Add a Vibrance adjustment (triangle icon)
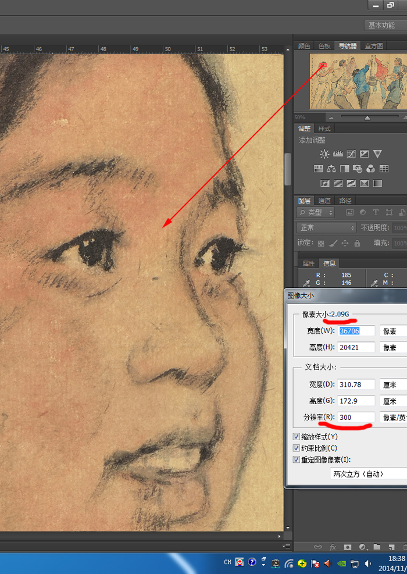The image size is (407, 574). click(x=377, y=154)
